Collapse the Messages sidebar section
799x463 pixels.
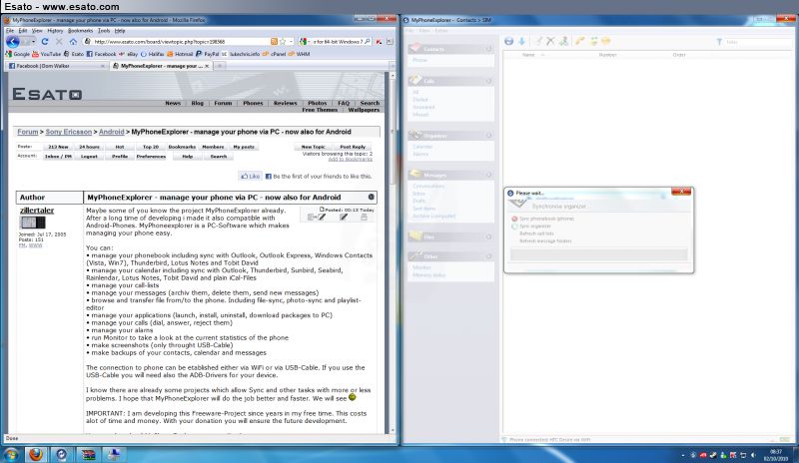tap(488, 174)
